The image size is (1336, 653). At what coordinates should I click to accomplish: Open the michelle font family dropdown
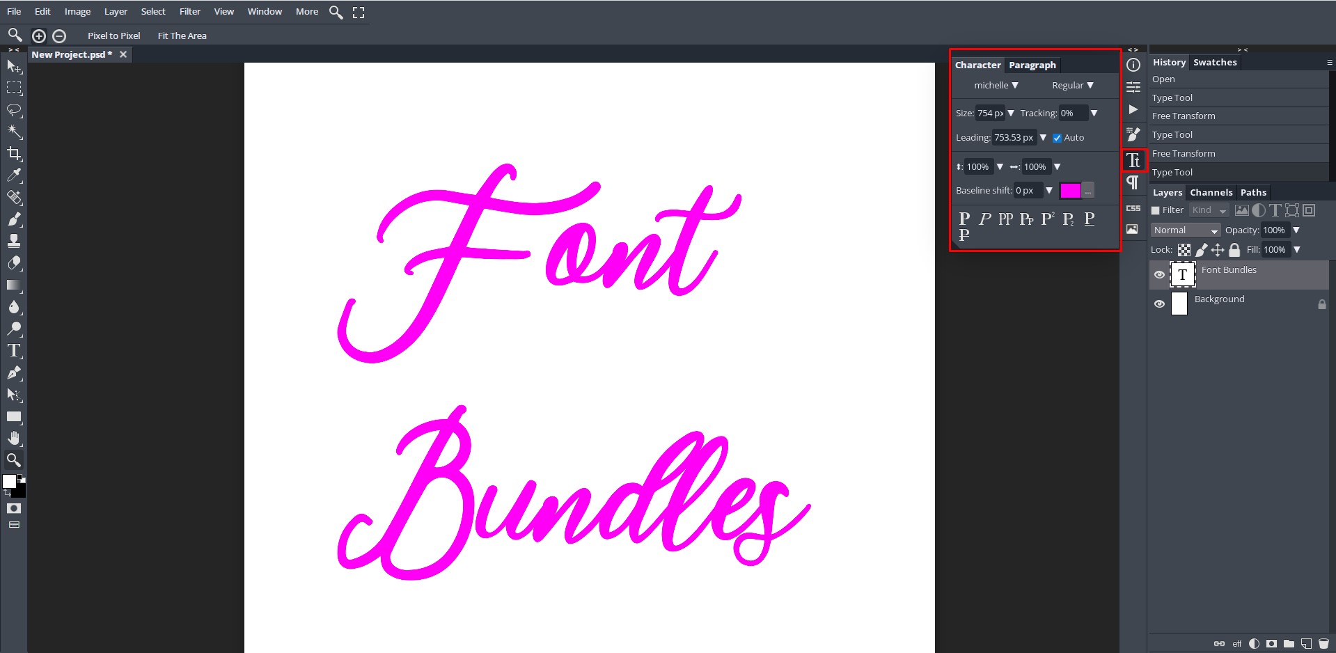tap(996, 86)
